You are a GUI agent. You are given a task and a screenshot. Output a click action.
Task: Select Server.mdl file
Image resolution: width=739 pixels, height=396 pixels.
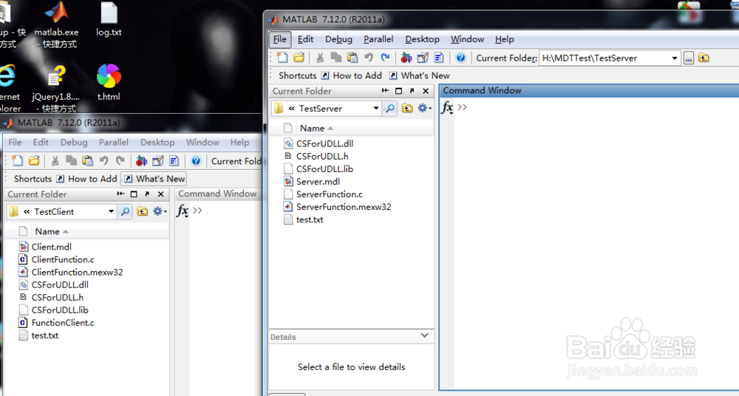coord(318,182)
